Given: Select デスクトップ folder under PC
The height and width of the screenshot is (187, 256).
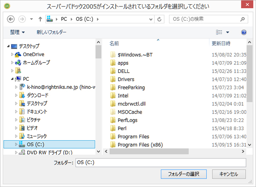Looking at the screenshot, I should pyautogui.click(x=37, y=103).
